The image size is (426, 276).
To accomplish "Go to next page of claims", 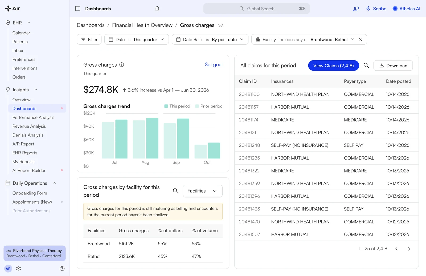I will [x=409, y=249].
